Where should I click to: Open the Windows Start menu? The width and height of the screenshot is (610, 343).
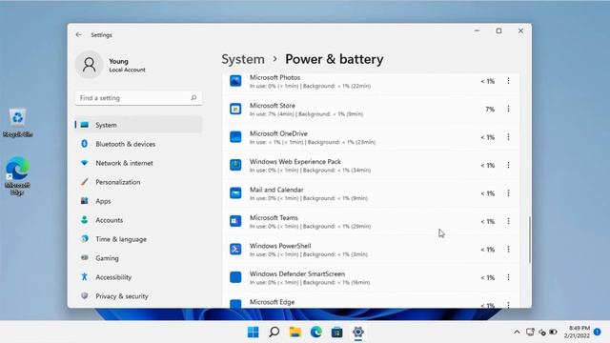(254, 333)
